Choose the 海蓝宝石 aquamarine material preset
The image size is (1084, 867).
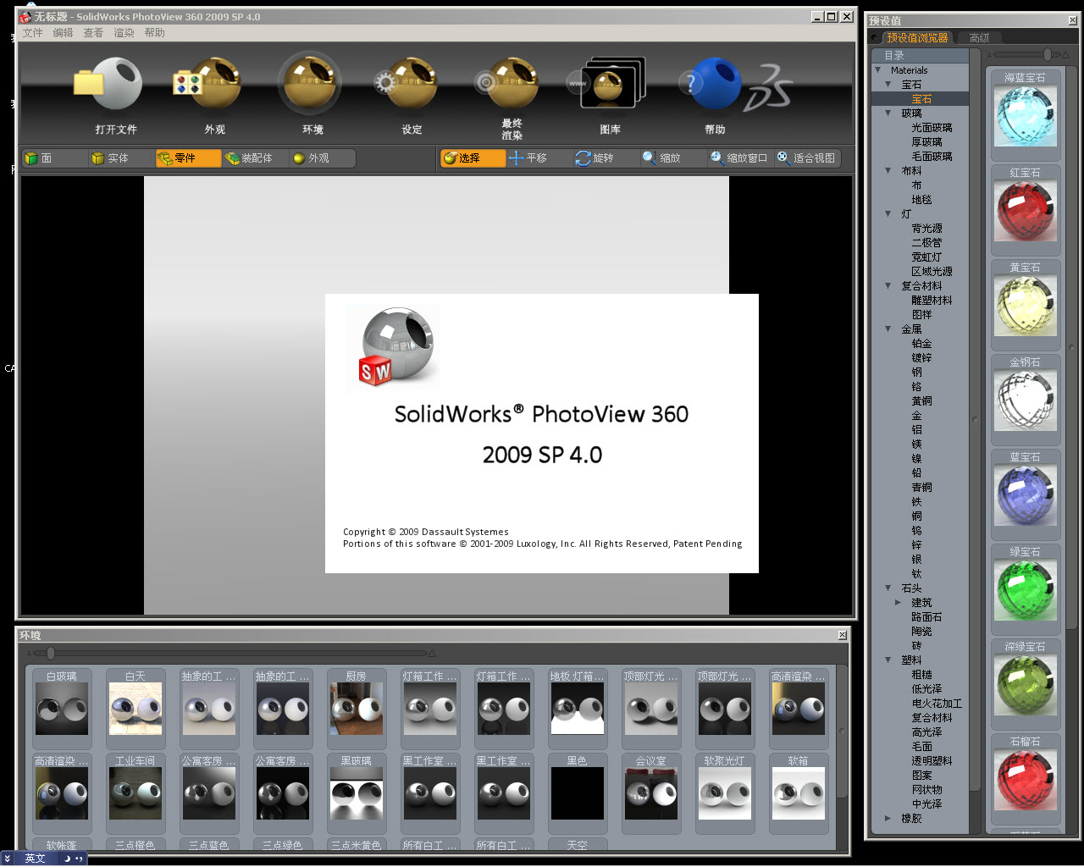[x=1026, y=116]
